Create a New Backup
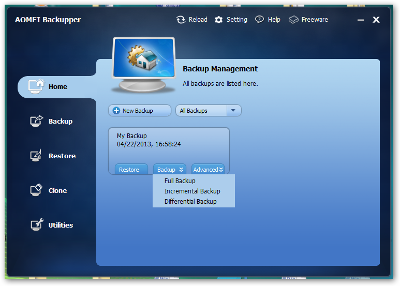400x286 pixels. click(x=140, y=111)
